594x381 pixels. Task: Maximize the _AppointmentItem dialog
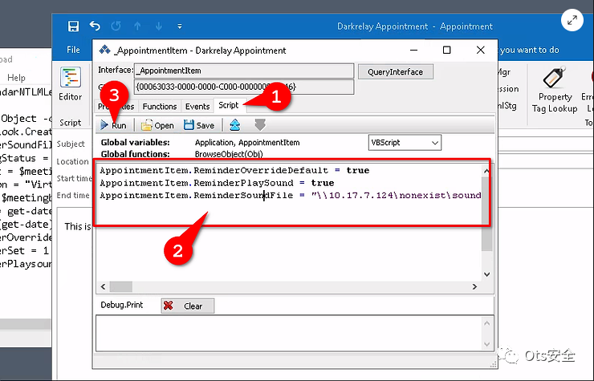(447, 50)
